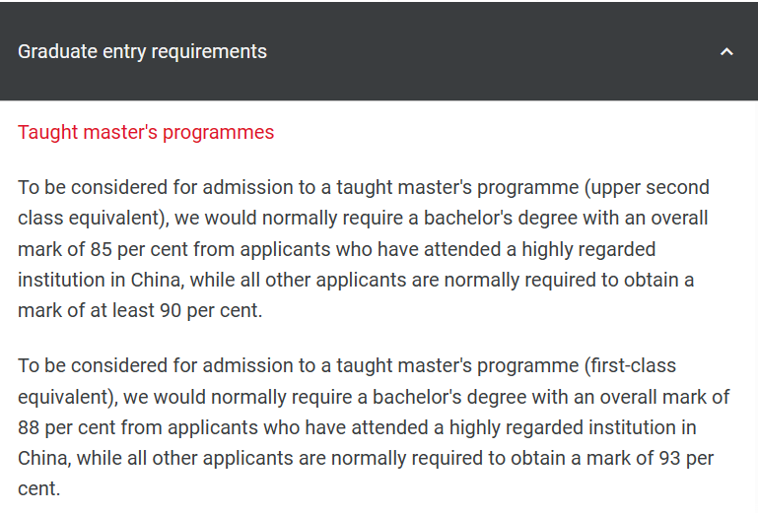Click the empty dark header area beside title
758x513 pixels.
[x=483, y=51]
